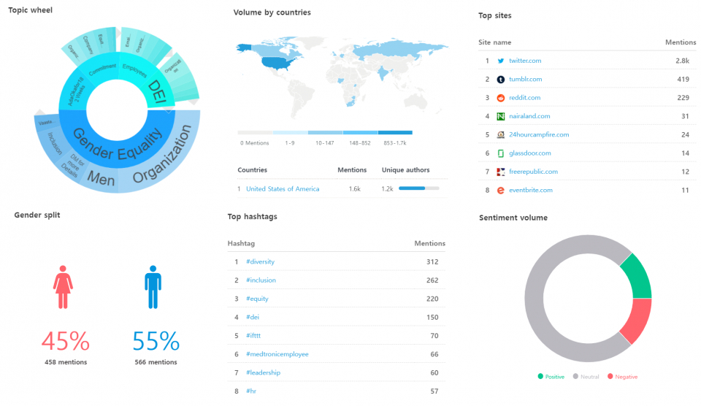Screen dimensions: 701x406
Task: Click the Glassdoor site icon
Action: (501, 153)
